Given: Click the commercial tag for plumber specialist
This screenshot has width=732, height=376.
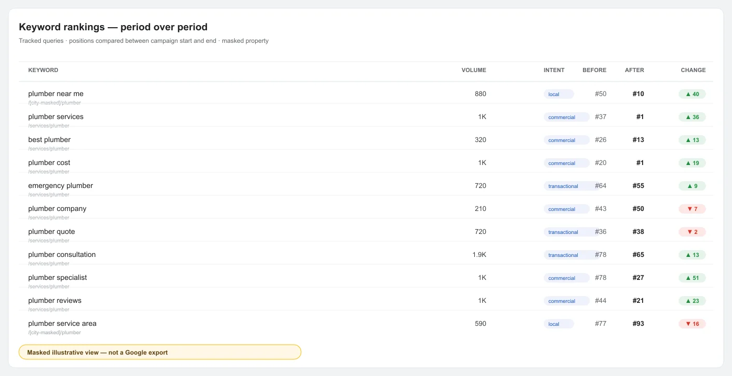Looking at the screenshot, I should click(567, 278).
